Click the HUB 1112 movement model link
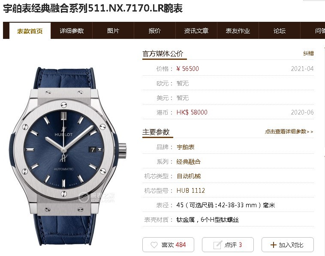The height and width of the screenshot is (256, 325). pyautogui.click(x=191, y=191)
